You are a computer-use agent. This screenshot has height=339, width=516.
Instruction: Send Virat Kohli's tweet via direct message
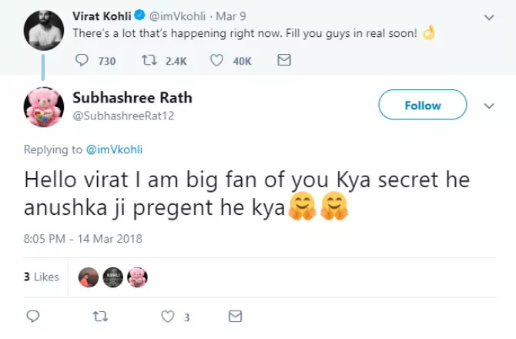coord(283,61)
